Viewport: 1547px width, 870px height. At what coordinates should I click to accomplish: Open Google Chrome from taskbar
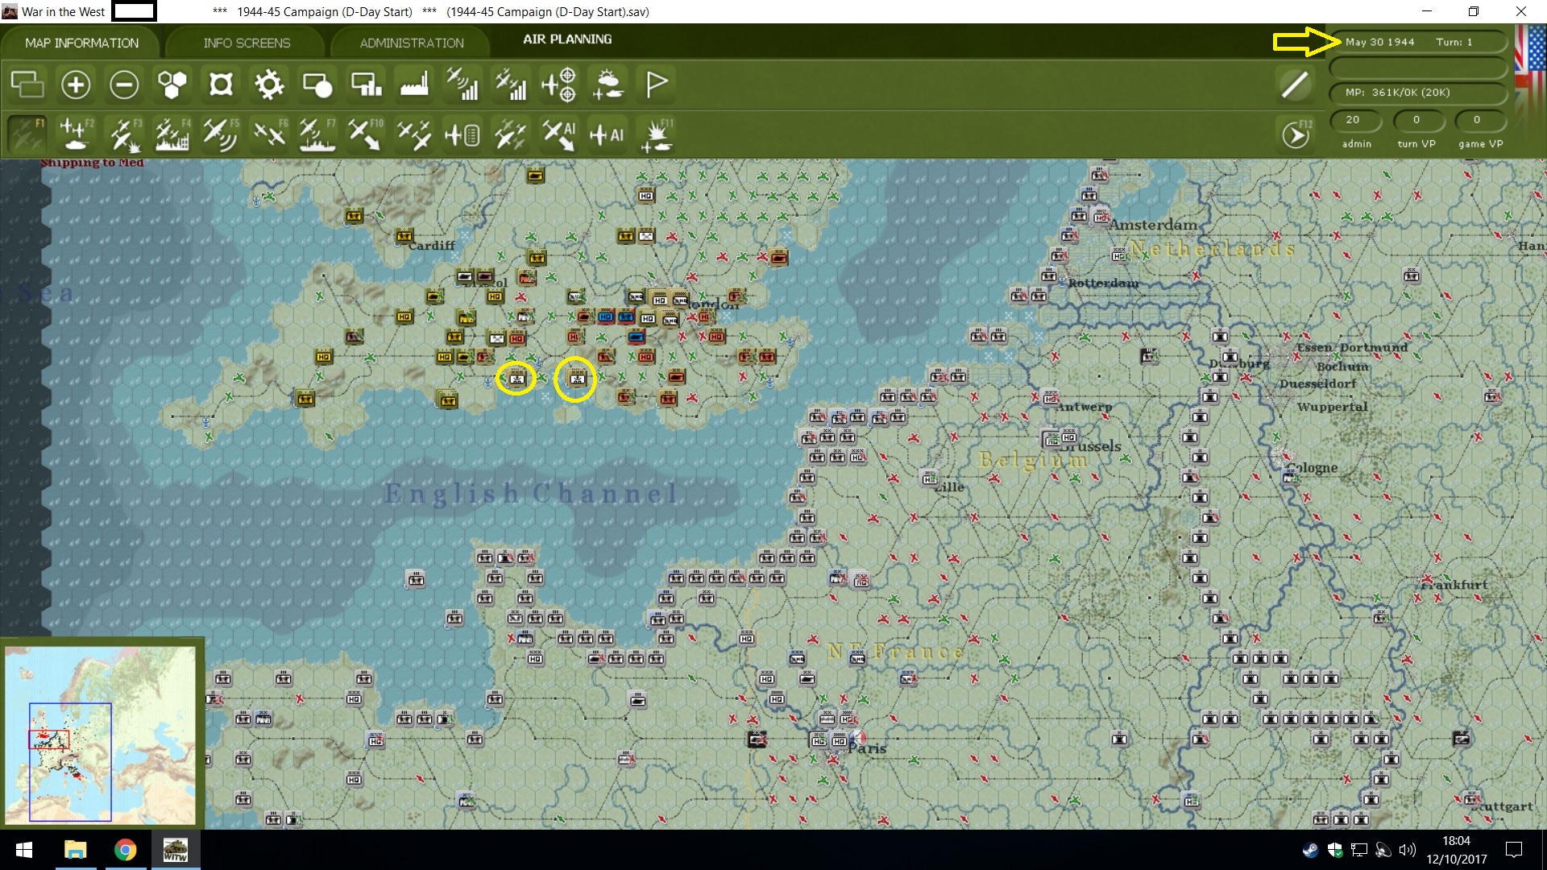(x=125, y=850)
